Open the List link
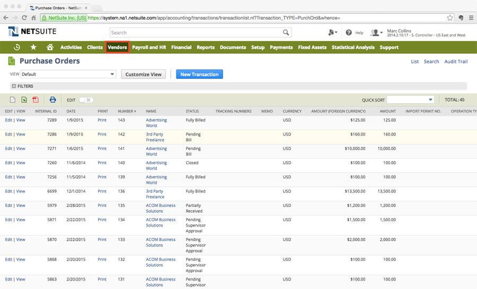Viewport: 477px width, 289px height. tap(414, 61)
